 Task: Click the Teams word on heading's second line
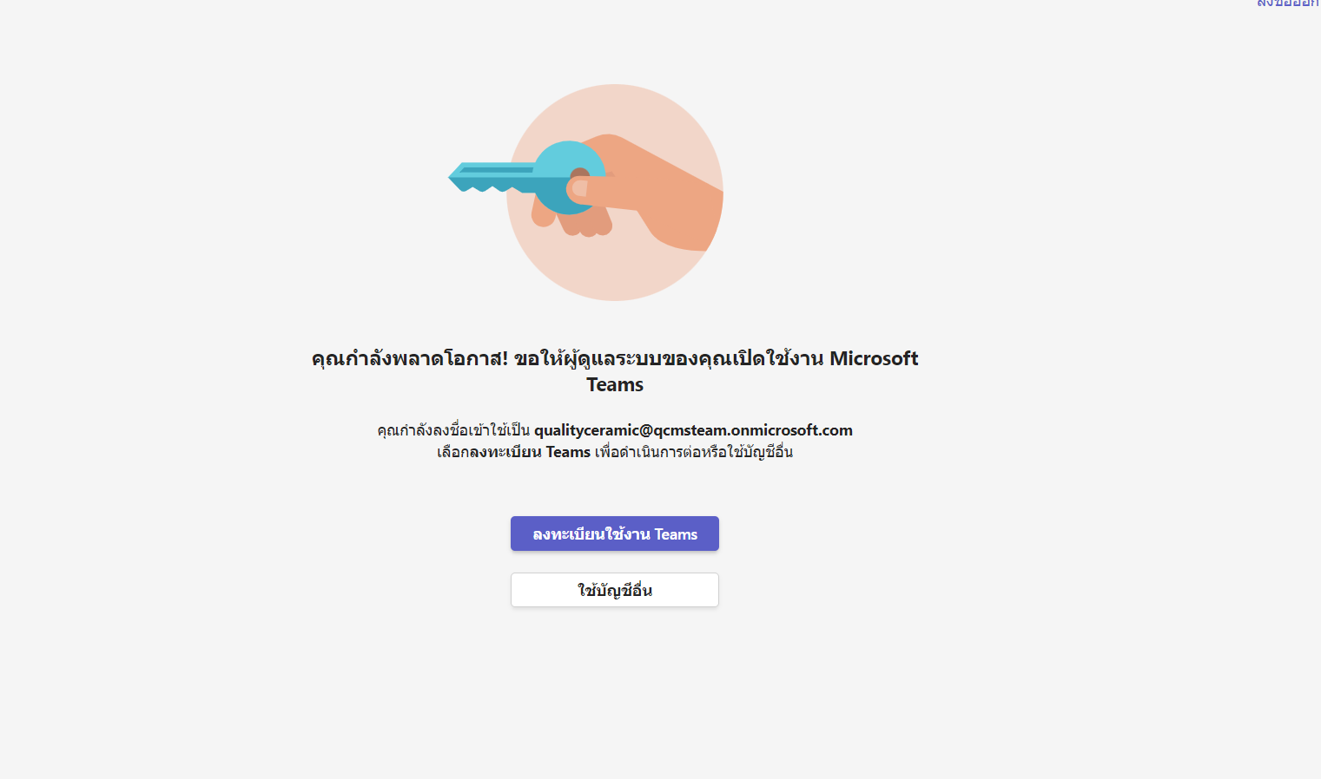[x=615, y=384]
